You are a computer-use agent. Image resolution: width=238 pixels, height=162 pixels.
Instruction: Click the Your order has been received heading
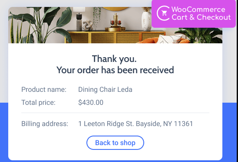(115, 70)
